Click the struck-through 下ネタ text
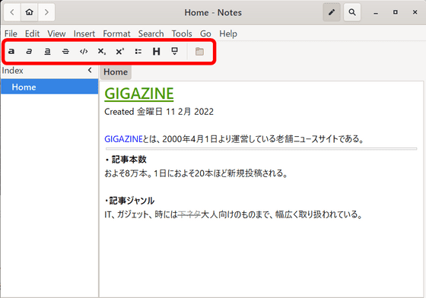 (x=189, y=214)
